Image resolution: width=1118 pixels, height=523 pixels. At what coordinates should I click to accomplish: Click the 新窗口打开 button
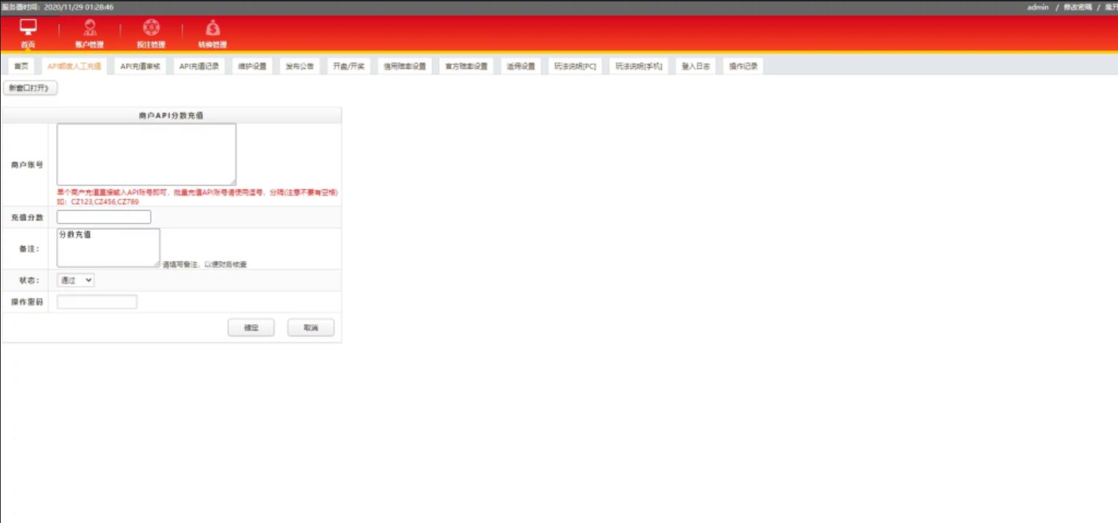point(30,88)
